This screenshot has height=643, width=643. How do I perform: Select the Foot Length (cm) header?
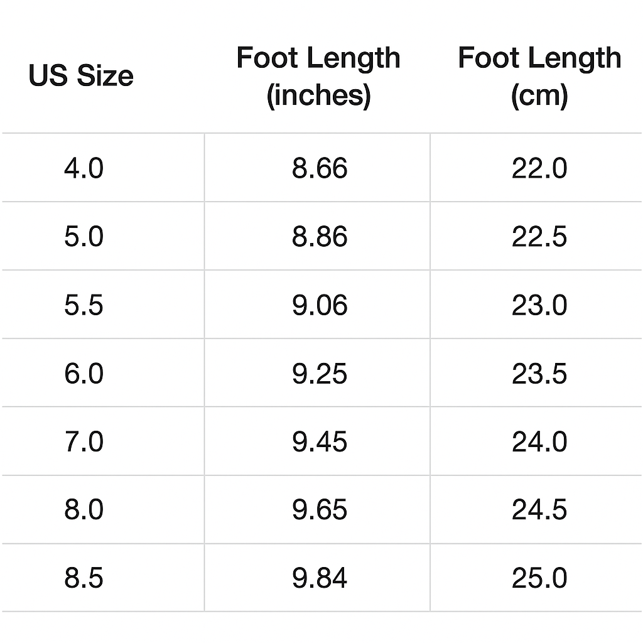tap(539, 76)
